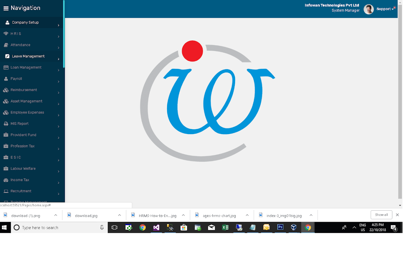Screen dimensions: 405x253
Task: Click the ENG US language indicator
Action: click(x=363, y=227)
